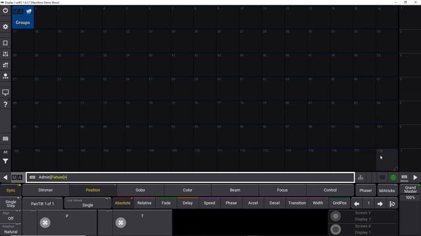The width and height of the screenshot is (421, 236).
Task: Toggle the Sync button
Action: (x=11, y=191)
